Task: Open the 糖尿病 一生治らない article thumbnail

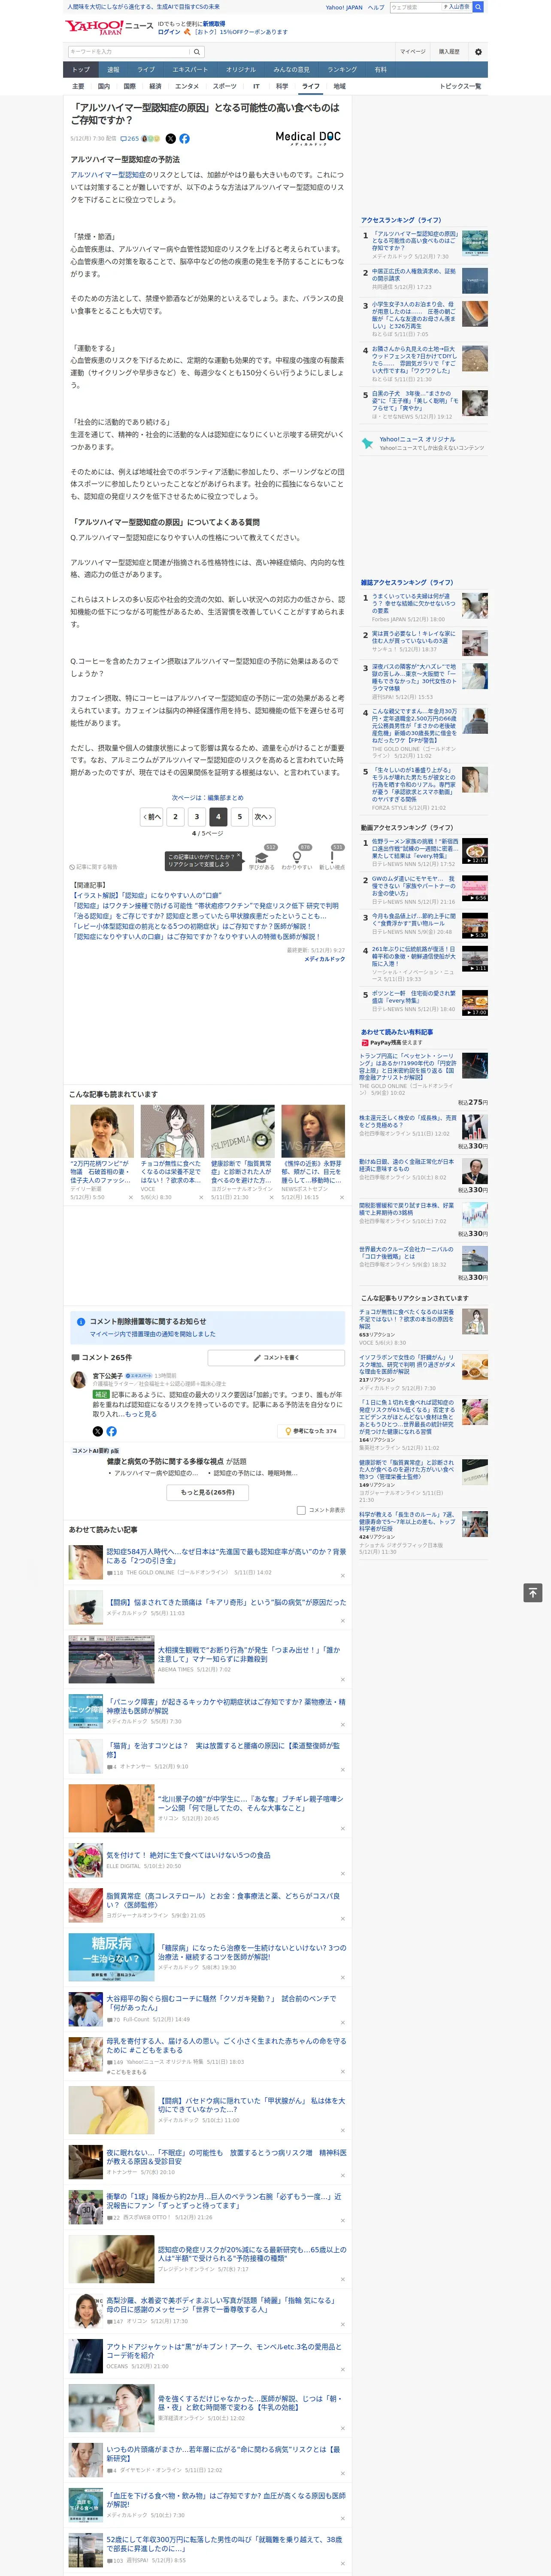Action: (x=111, y=1957)
